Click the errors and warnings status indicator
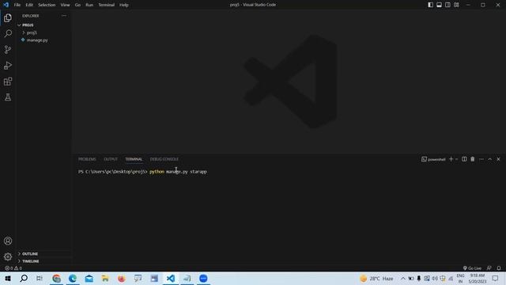This screenshot has height=285, width=506. click(13, 268)
